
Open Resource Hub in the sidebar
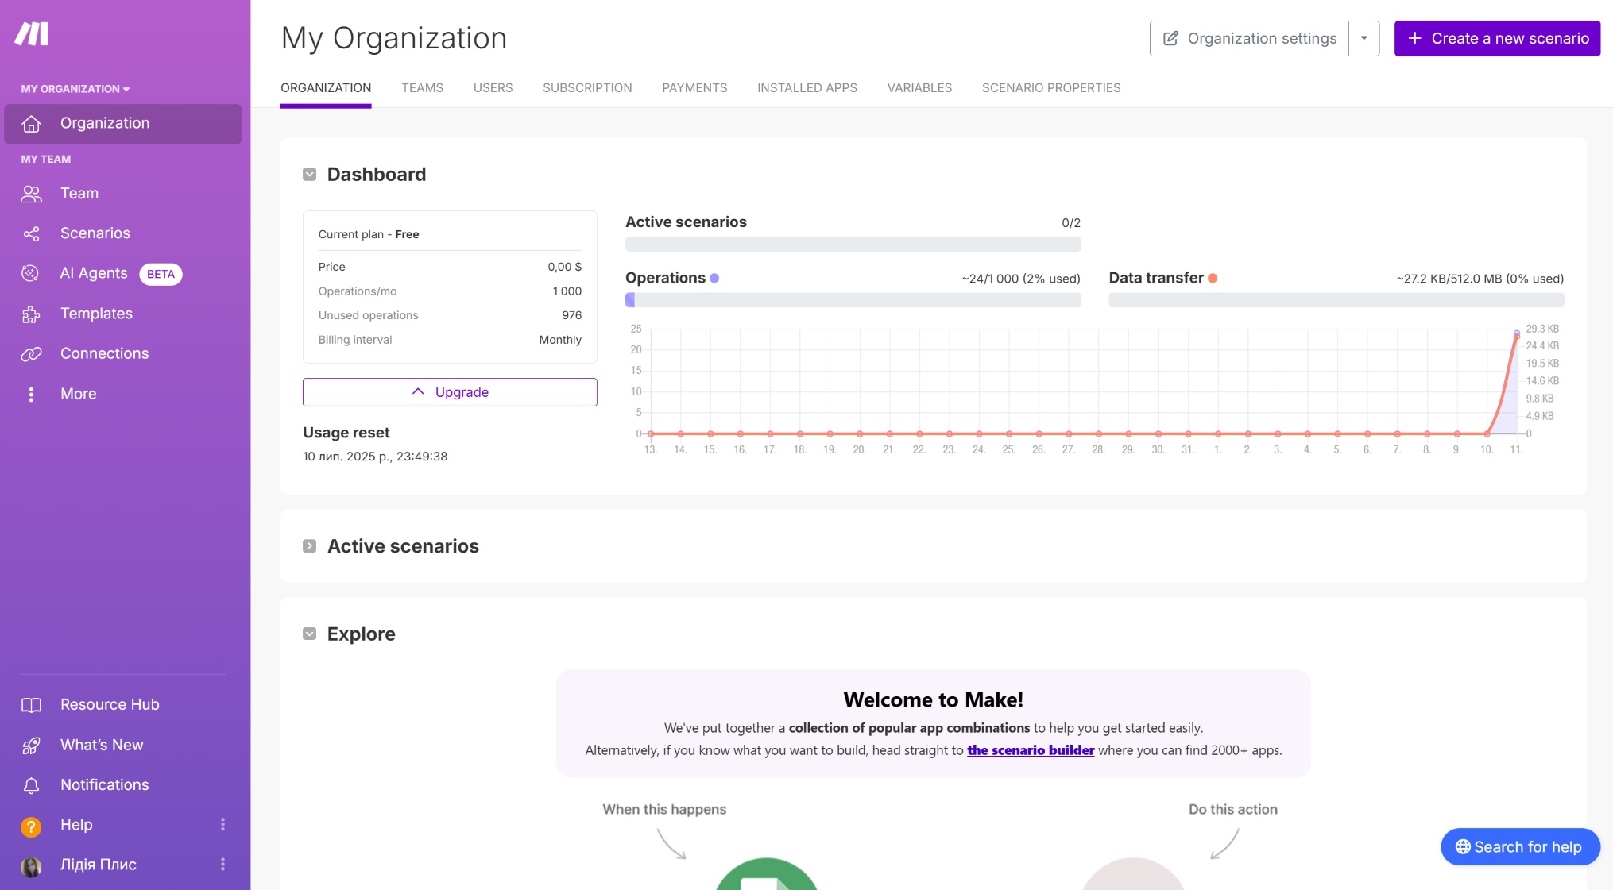pos(123,705)
